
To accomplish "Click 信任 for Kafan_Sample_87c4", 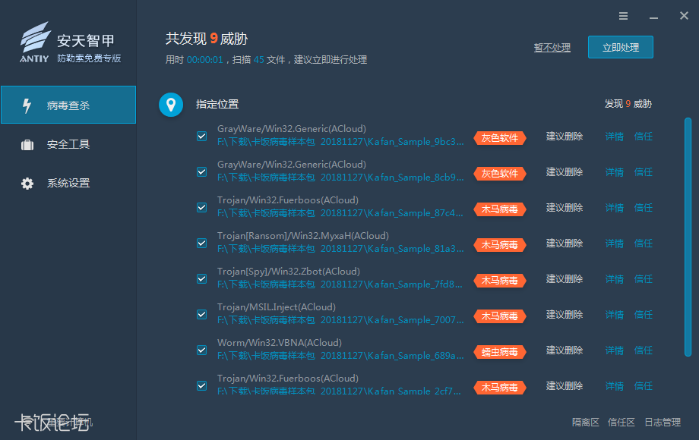I will 644,208.
